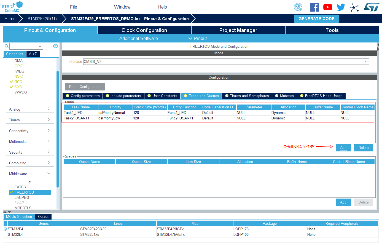
Task: Expand the Multimedia category
Action: coord(30,141)
